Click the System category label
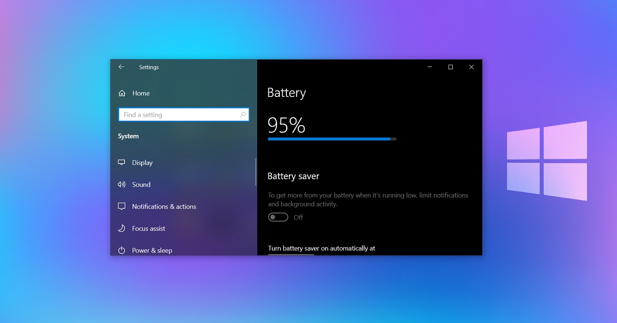617x323 pixels. click(128, 136)
